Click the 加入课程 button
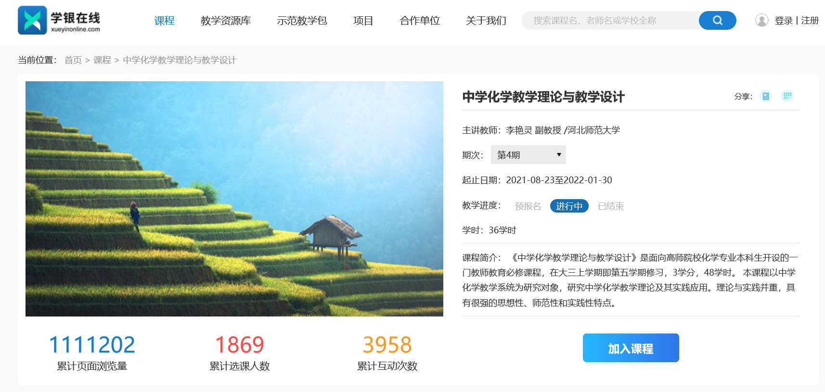 631,348
